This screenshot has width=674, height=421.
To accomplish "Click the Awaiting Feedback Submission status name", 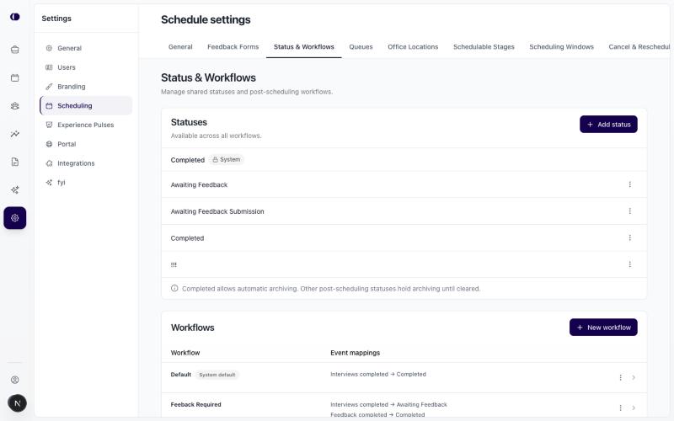I will (217, 212).
